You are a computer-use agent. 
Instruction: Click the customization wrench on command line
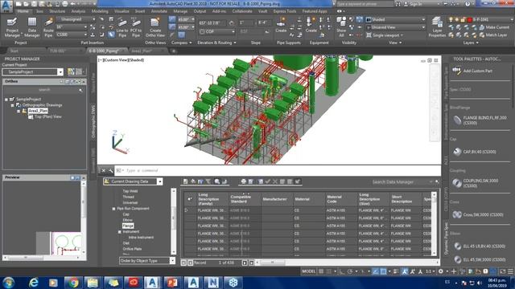111,170
